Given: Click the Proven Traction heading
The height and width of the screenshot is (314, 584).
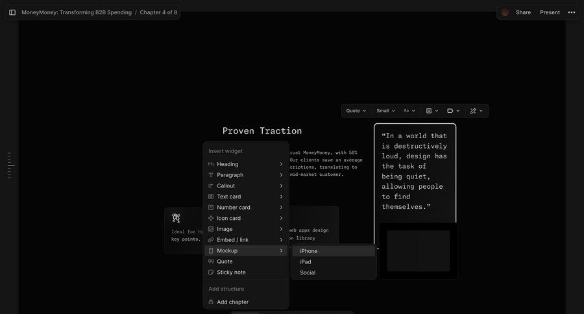Looking at the screenshot, I should point(262,131).
